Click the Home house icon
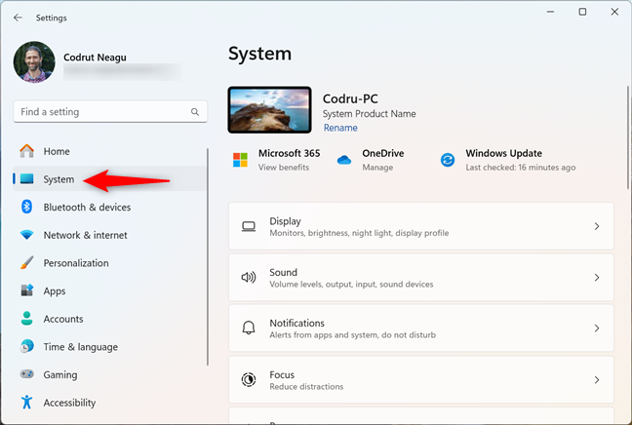The width and height of the screenshot is (632, 425). pos(27,151)
